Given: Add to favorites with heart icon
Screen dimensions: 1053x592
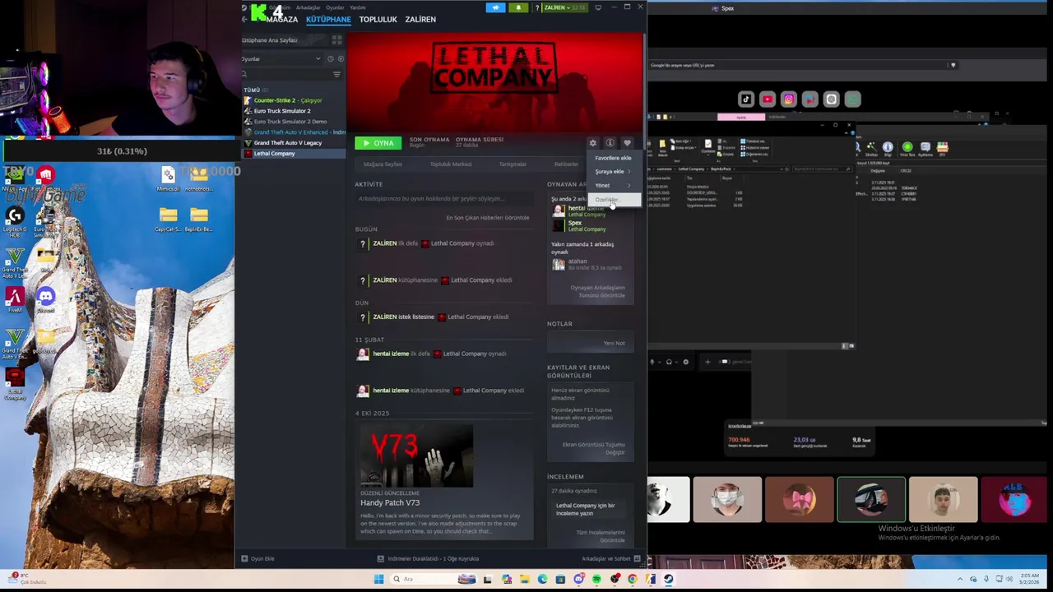Looking at the screenshot, I should [627, 143].
